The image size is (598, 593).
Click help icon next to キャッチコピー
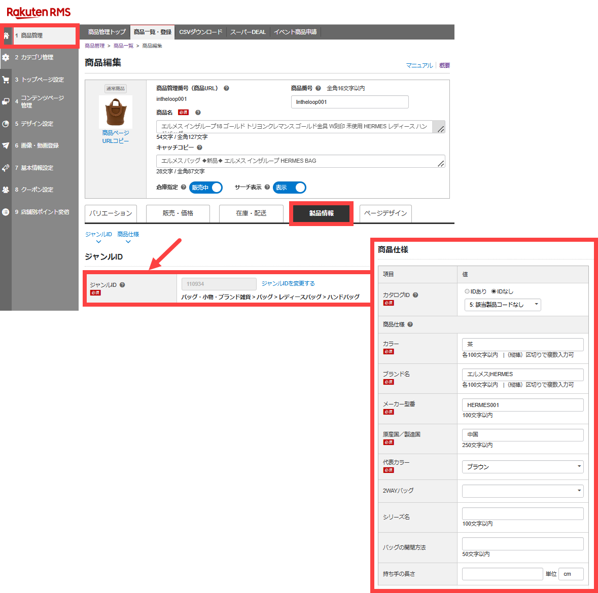(x=199, y=147)
